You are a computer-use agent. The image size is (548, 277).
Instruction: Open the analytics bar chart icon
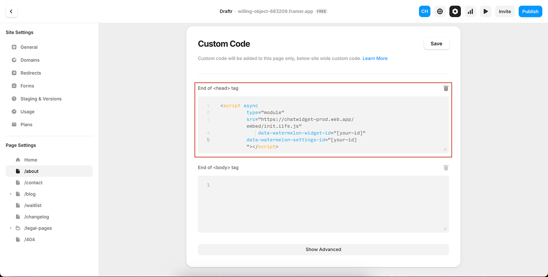[x=470, y=11]
